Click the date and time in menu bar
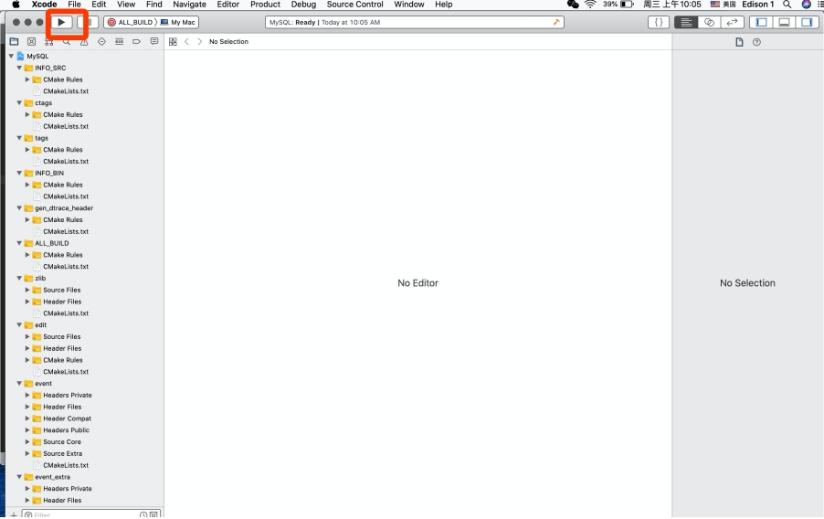The width and height of the screenshot is (824, 519). 672,5
